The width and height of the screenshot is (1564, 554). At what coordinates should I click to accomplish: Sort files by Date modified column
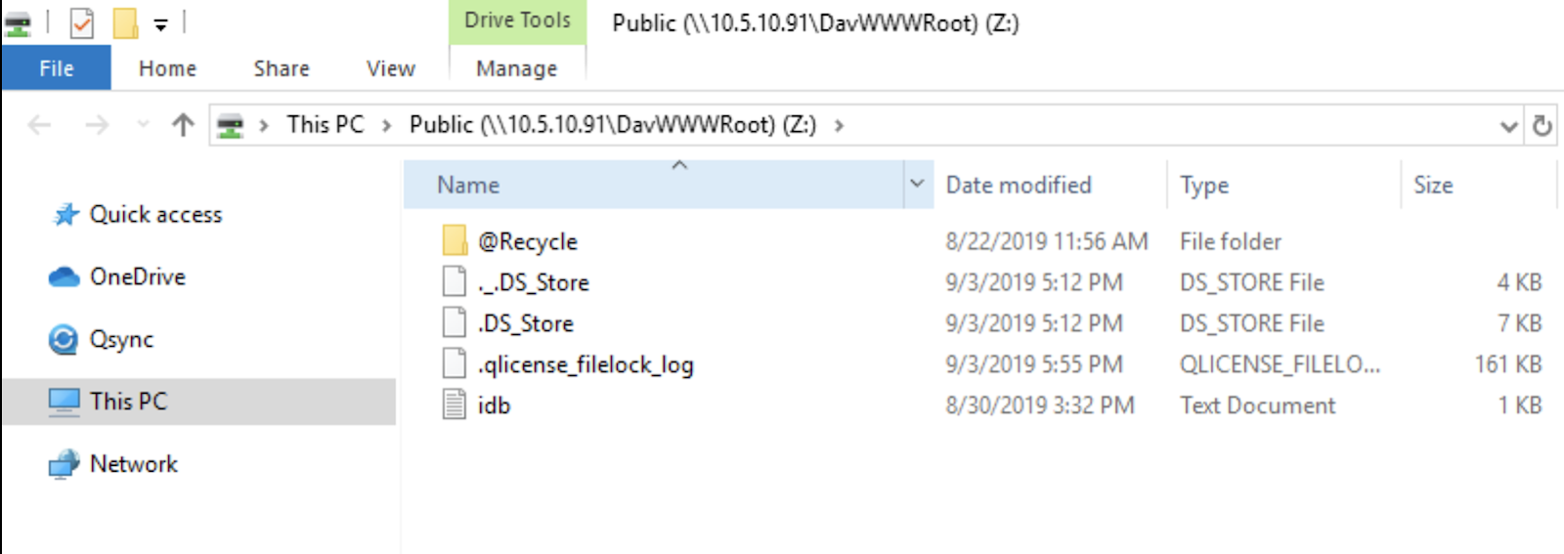(x=1018, y=185)
